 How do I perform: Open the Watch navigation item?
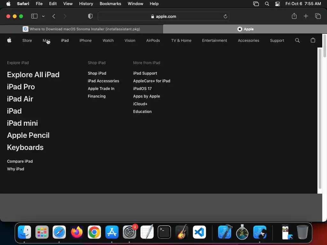(108, 41)
